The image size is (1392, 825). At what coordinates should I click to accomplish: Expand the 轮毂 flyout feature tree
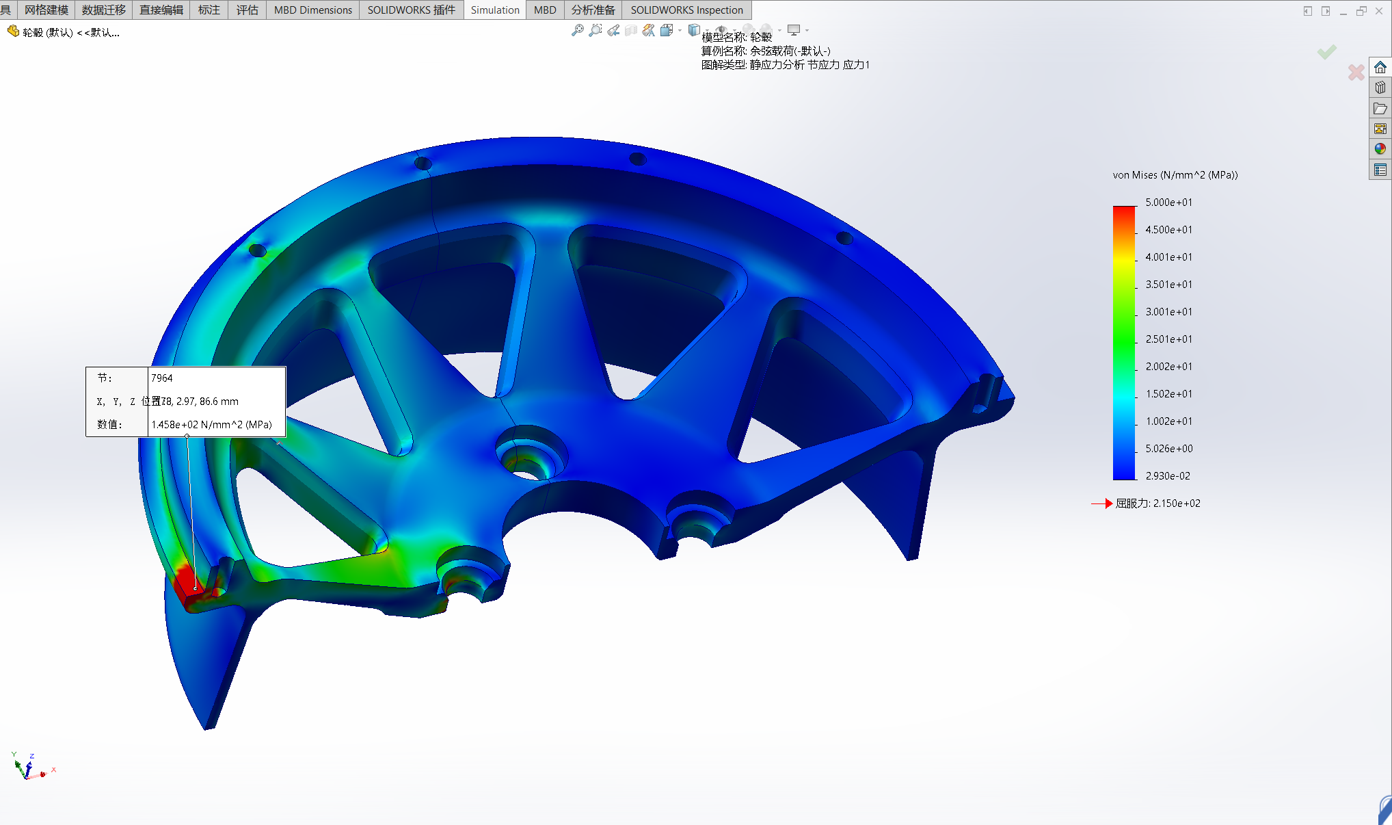13,31
